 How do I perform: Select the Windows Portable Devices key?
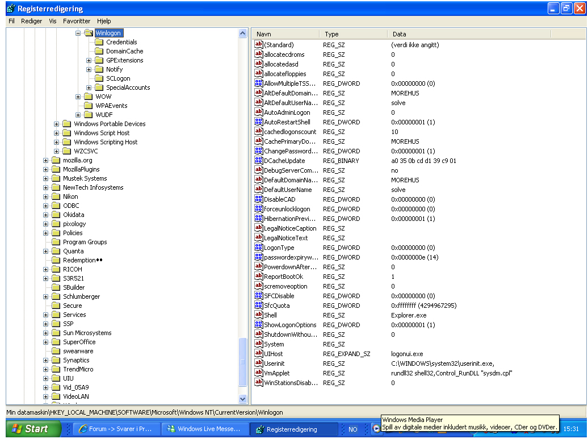[110, 124]
